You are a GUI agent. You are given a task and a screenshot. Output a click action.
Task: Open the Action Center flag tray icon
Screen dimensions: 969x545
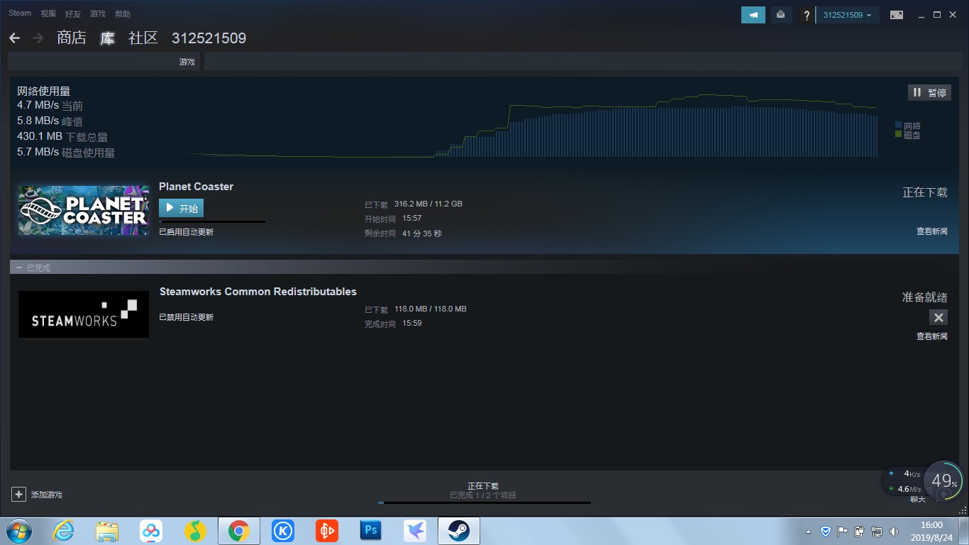point(843,531)
